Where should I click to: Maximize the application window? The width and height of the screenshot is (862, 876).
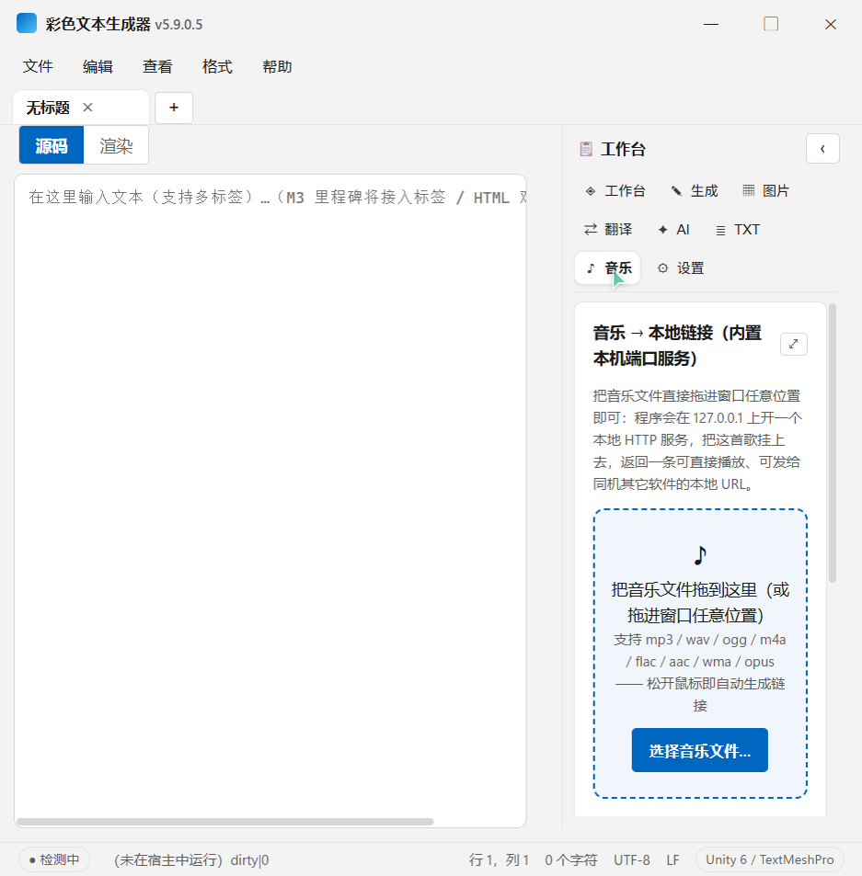[x=771, y=24]
